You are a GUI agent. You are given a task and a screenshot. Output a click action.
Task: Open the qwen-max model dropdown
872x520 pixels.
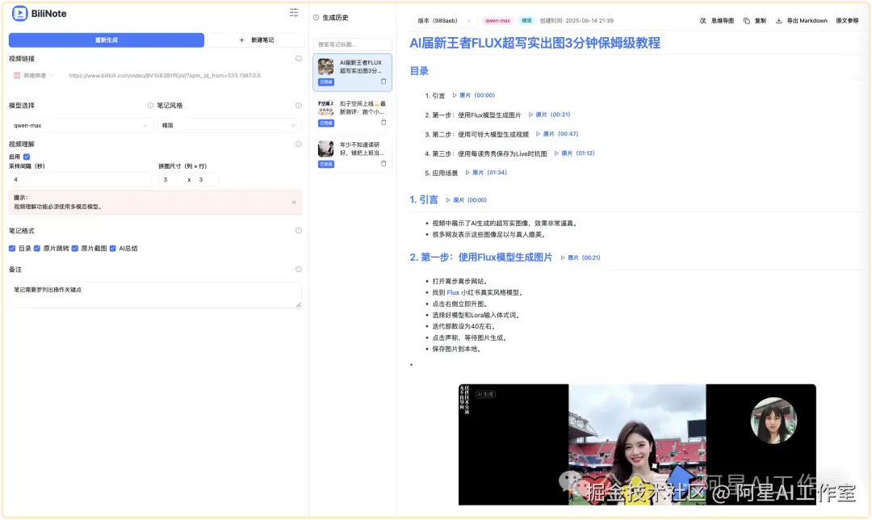81,124
